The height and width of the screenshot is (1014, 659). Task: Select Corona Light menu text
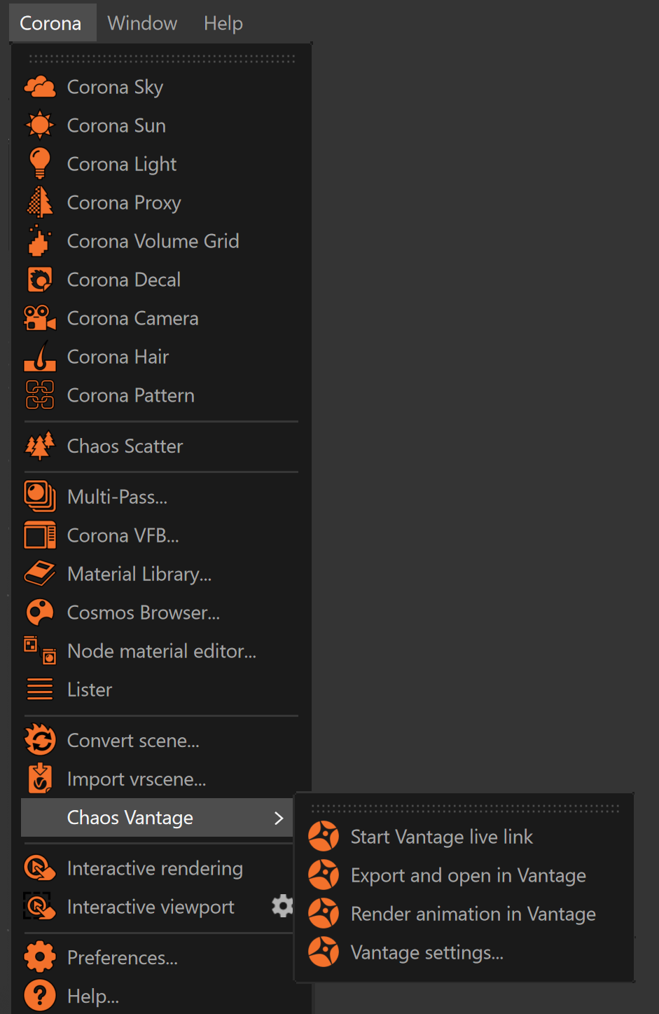[122, 165]
